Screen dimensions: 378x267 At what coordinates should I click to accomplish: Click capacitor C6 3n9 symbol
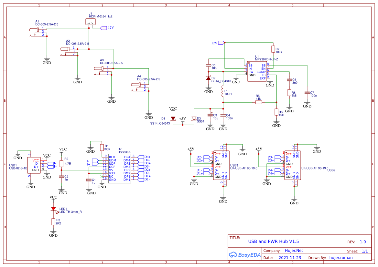coord(289,80)
